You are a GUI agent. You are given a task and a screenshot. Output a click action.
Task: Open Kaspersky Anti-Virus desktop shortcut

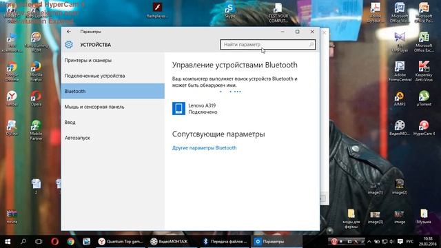point(424,72)
